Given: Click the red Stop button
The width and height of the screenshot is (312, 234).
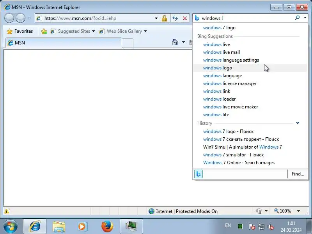Looking at the screenshot, I should (x=185, y=18).
